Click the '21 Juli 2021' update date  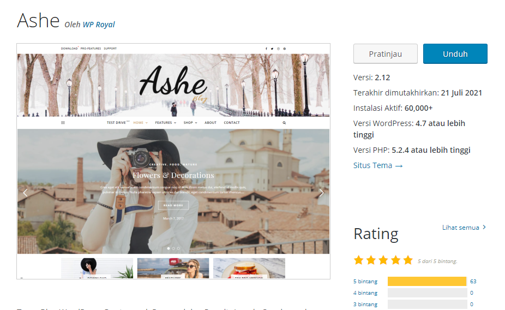tap(461, 93)
